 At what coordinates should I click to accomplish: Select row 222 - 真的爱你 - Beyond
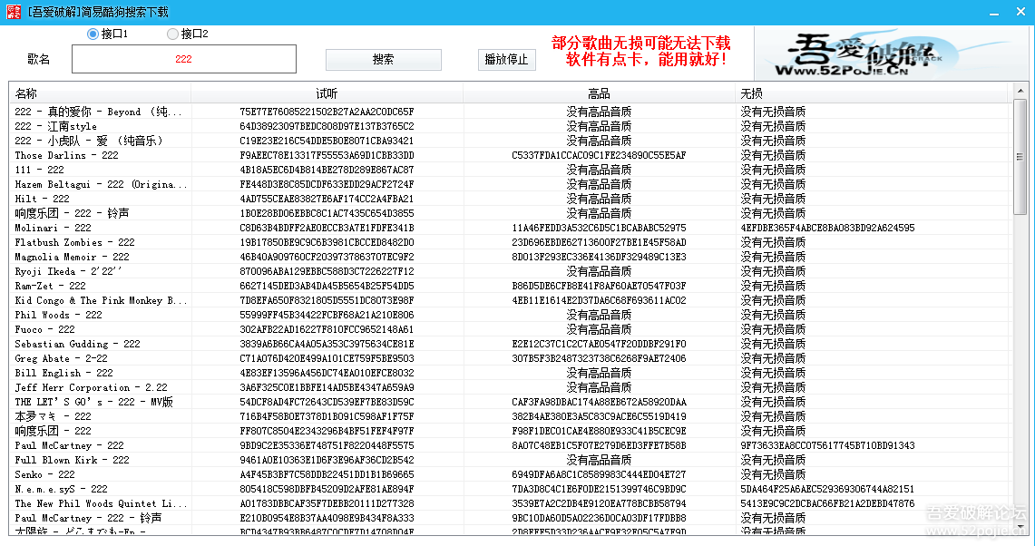508,112
